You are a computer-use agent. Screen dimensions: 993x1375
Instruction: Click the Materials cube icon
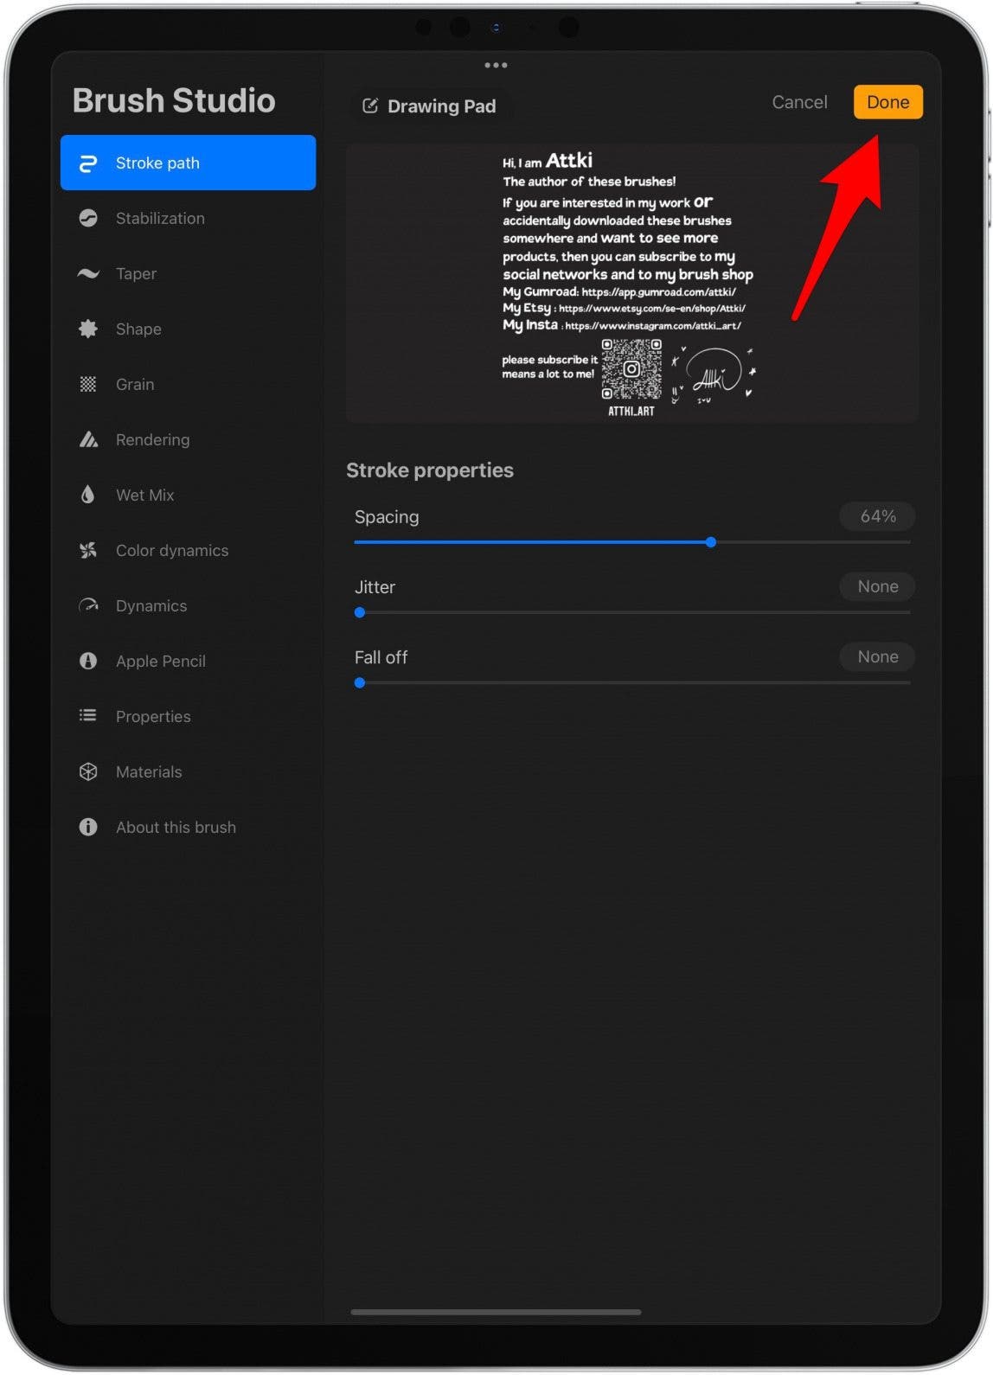(x=88, y=771)
